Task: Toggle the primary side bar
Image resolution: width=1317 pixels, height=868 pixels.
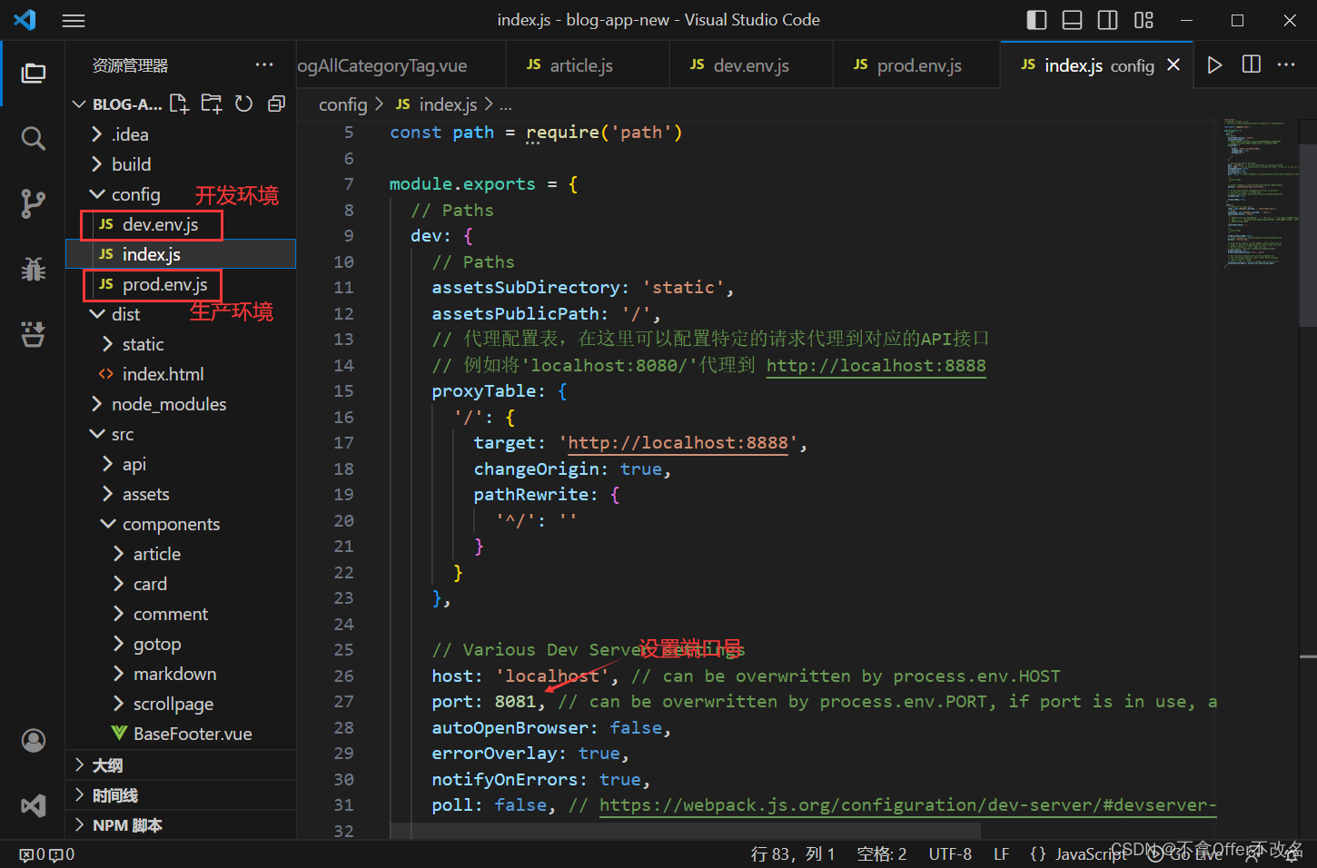Action: (1036, 20)
